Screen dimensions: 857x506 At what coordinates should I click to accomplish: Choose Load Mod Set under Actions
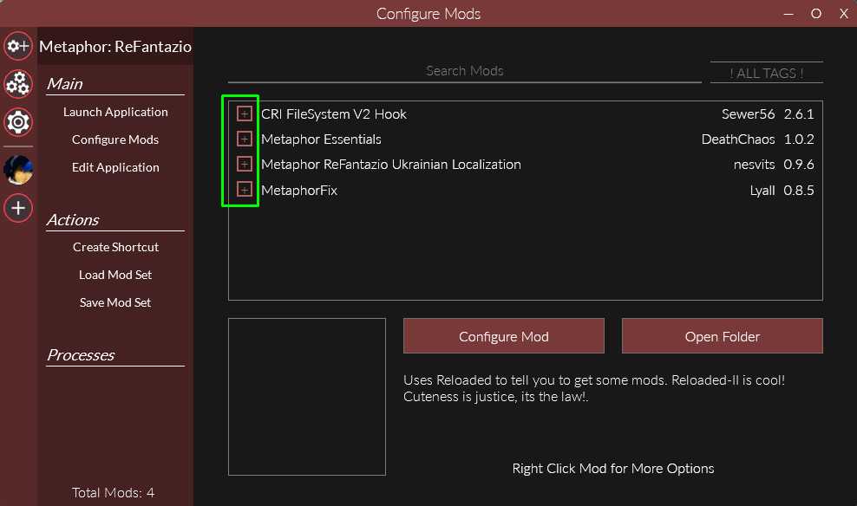click(115, 276)
